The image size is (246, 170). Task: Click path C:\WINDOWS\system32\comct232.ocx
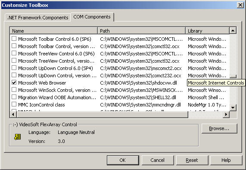point(140,76)
